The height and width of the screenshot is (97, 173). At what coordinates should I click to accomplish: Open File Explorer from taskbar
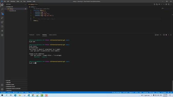click(x=20, y=95)
